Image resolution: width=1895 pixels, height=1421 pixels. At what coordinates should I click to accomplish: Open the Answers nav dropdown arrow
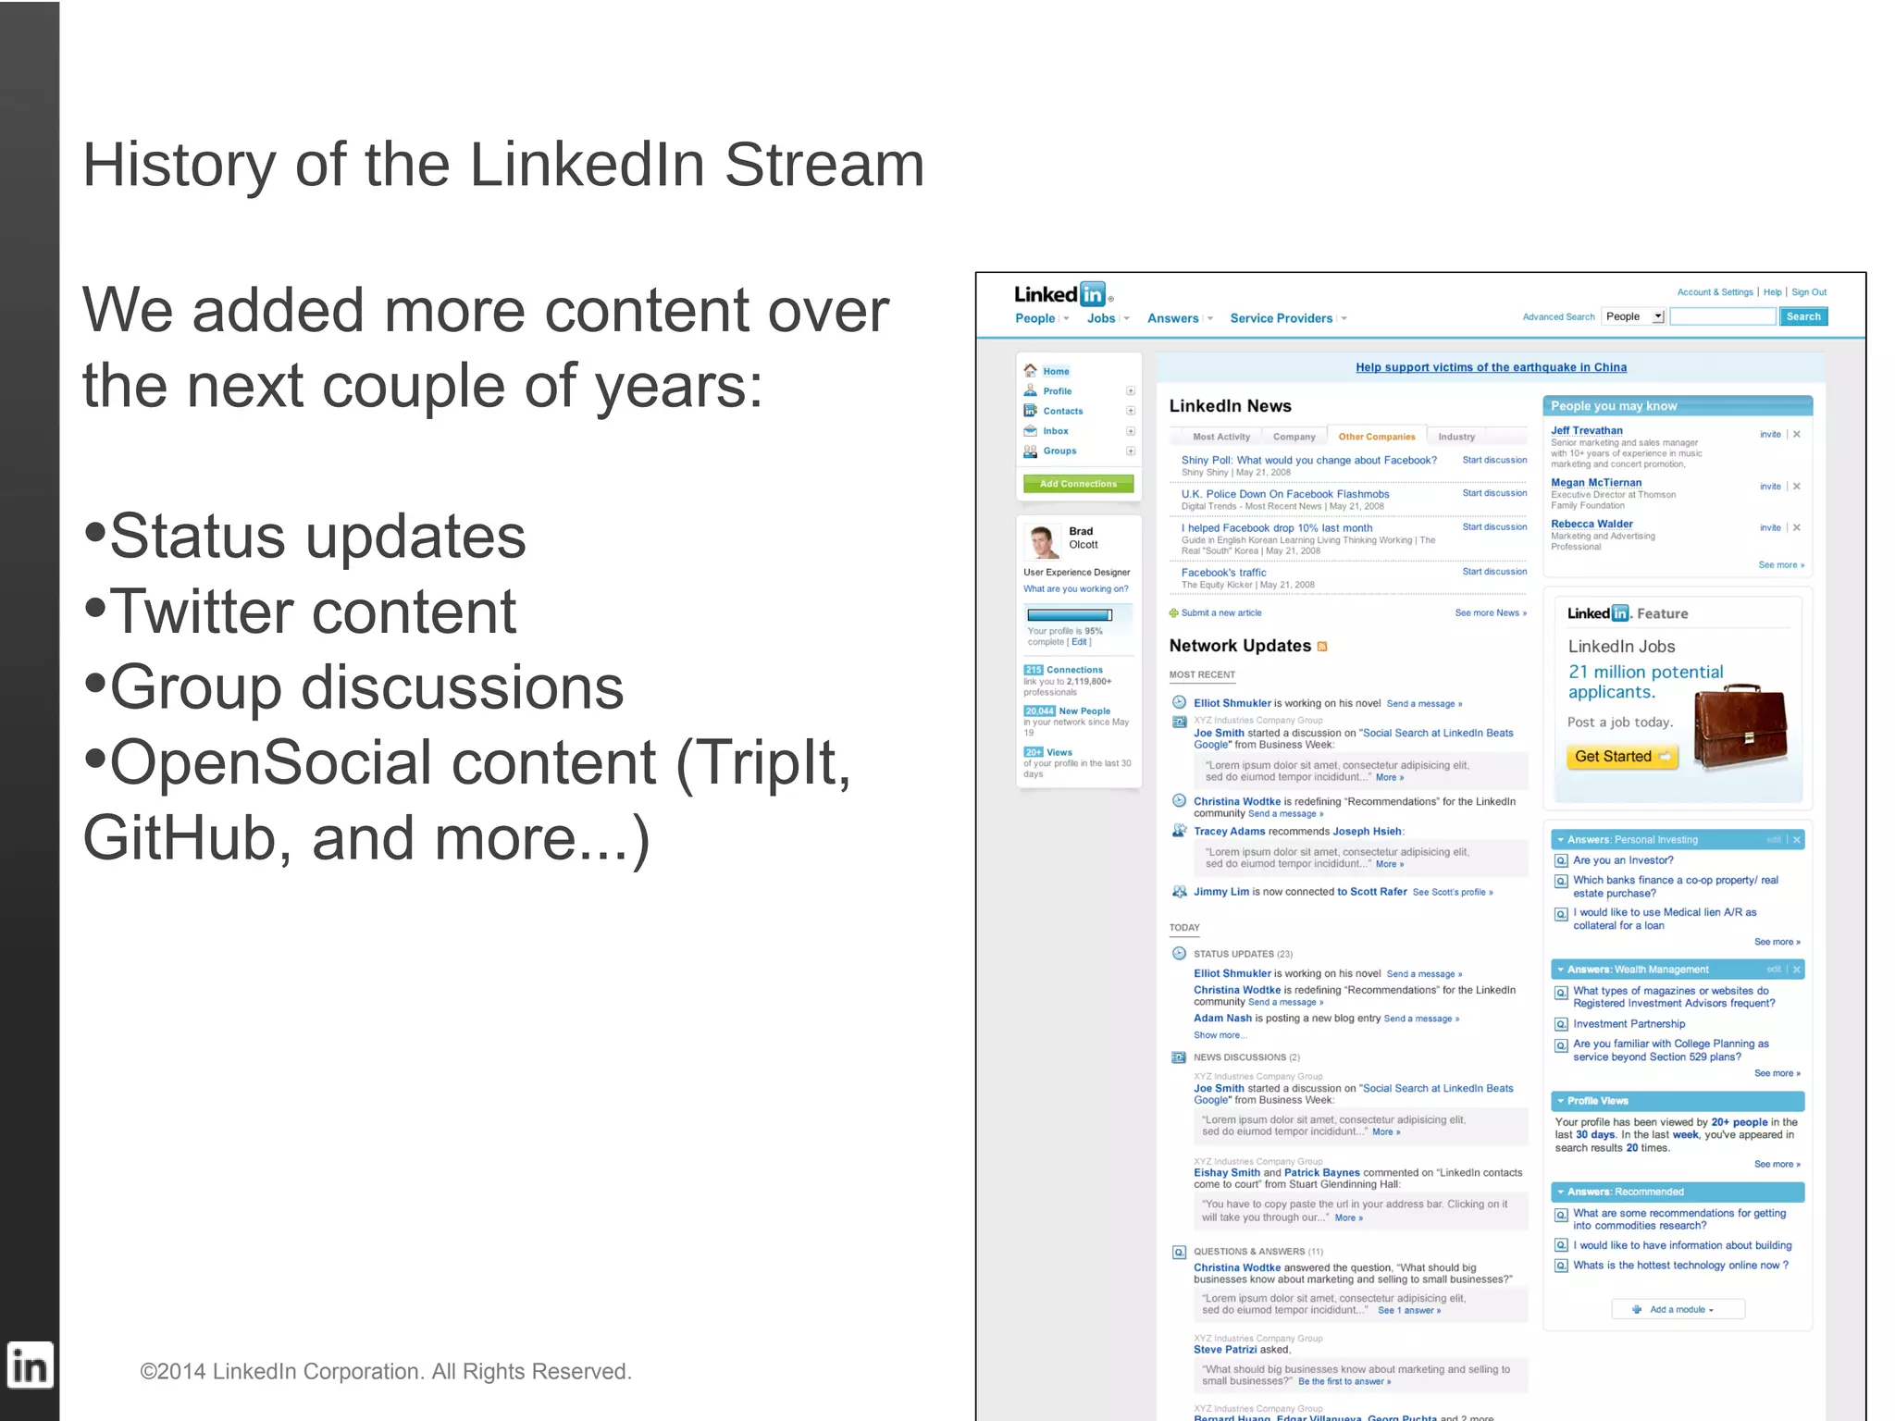pos(1209,318)
